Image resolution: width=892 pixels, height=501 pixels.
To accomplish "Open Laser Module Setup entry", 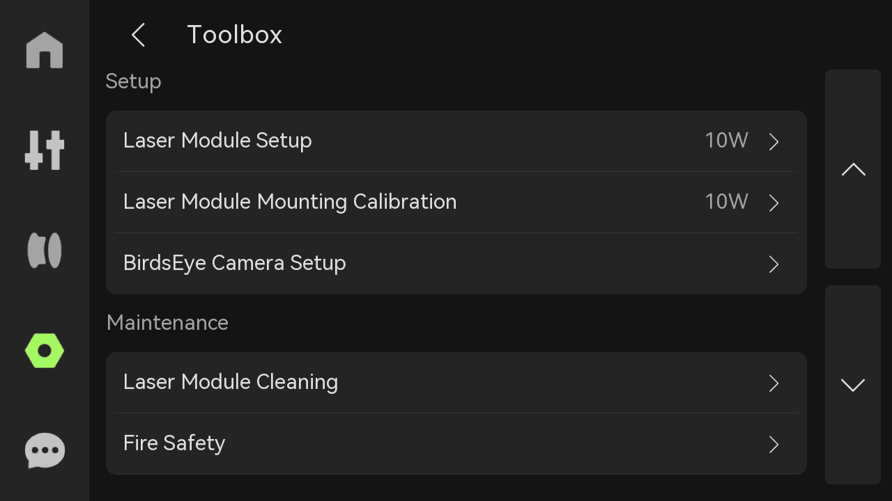I will 456,141.
